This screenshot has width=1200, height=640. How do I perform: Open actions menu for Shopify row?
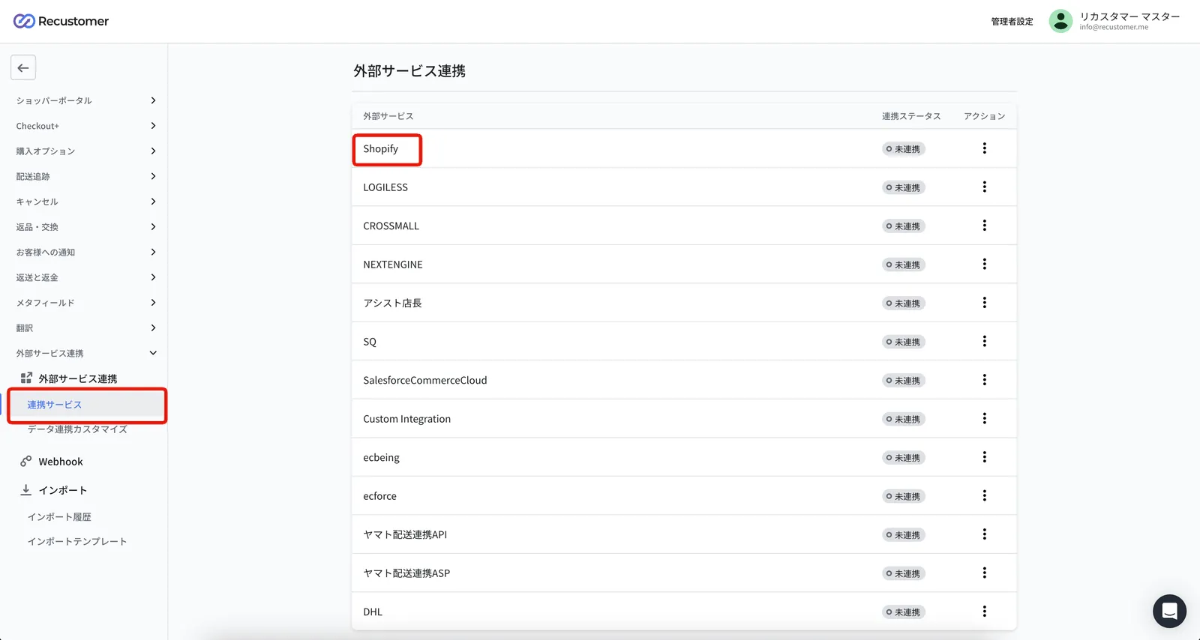984,148
